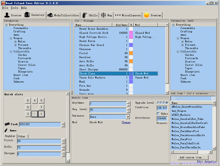The height and width of the screenshot is (166, 220).
Task: Click the Change mod link
Action: point(126,122)
